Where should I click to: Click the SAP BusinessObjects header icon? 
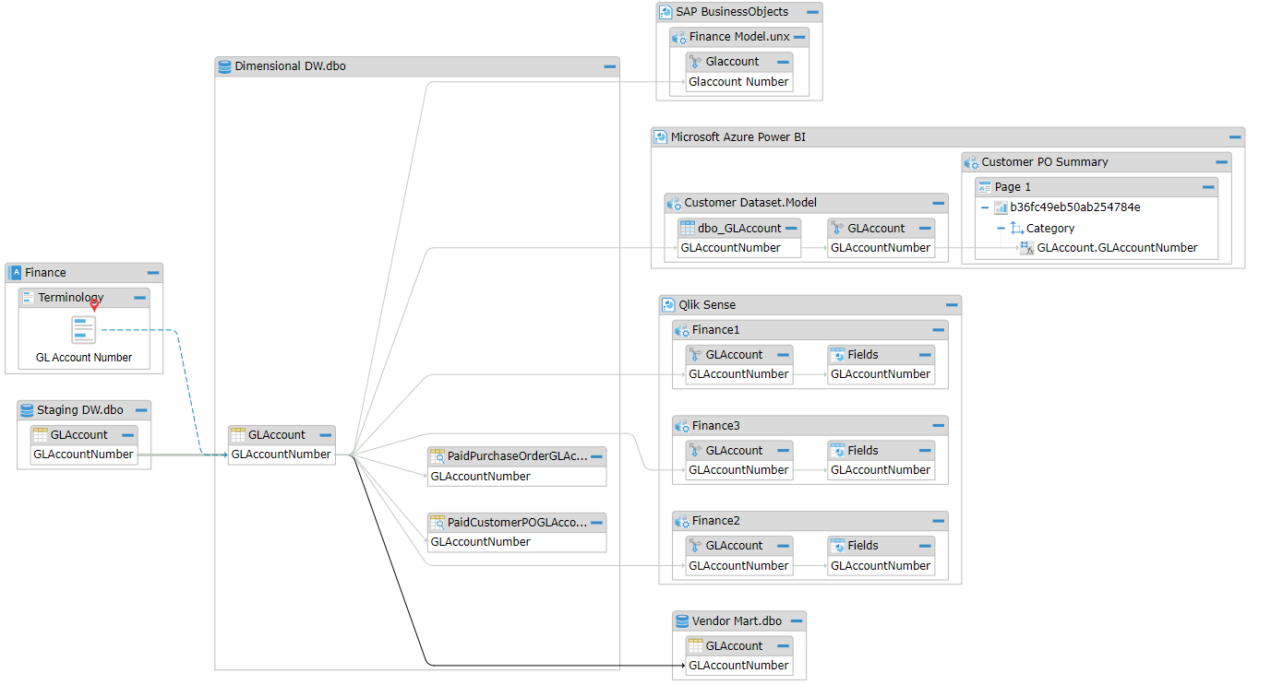pos(665,12)
